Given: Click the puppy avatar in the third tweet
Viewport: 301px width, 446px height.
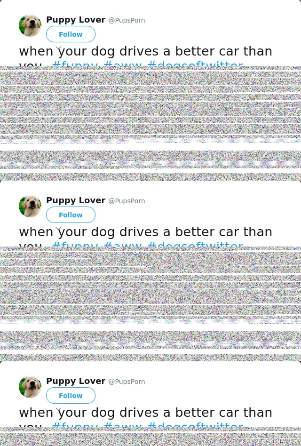Looking at the screenshot, I should click(30, 387).
